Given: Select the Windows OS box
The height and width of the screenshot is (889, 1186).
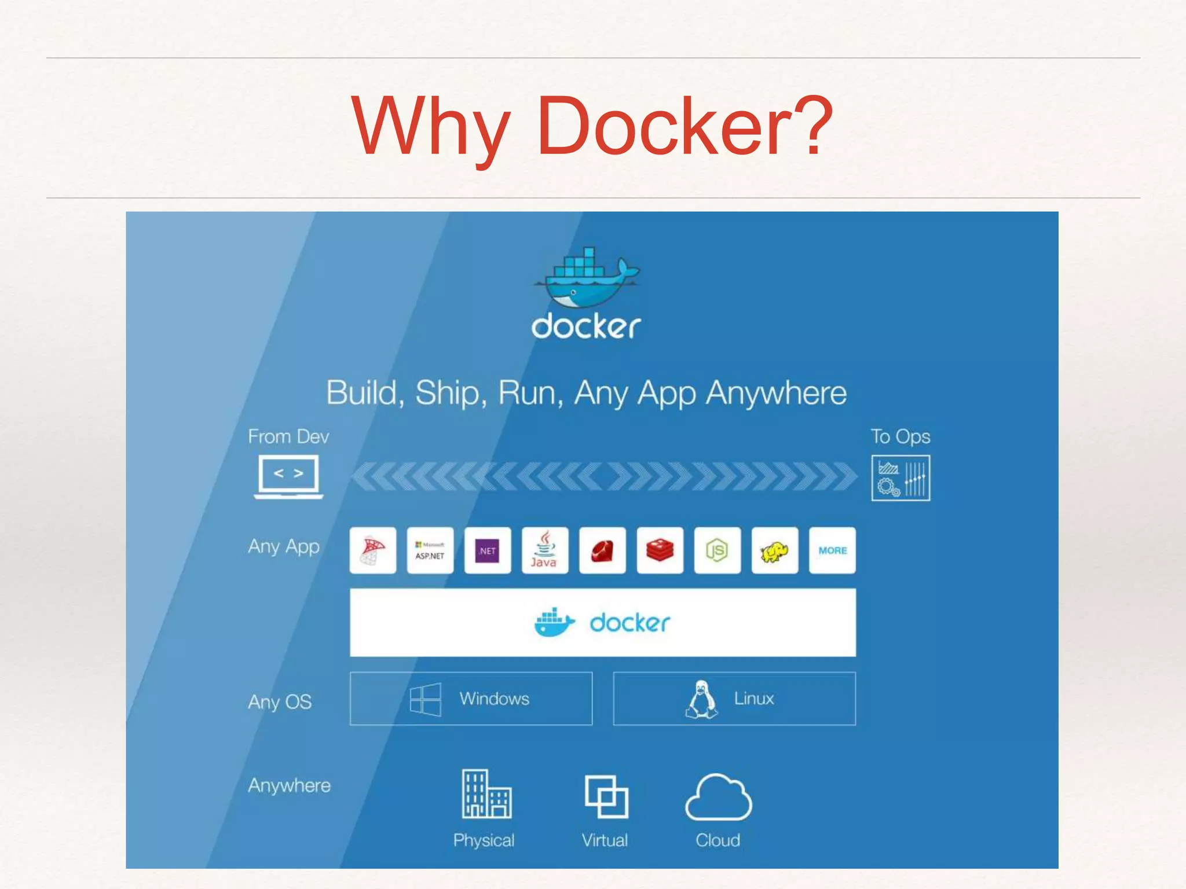Looking at the screenshot, I should click(x=471, y=699).
